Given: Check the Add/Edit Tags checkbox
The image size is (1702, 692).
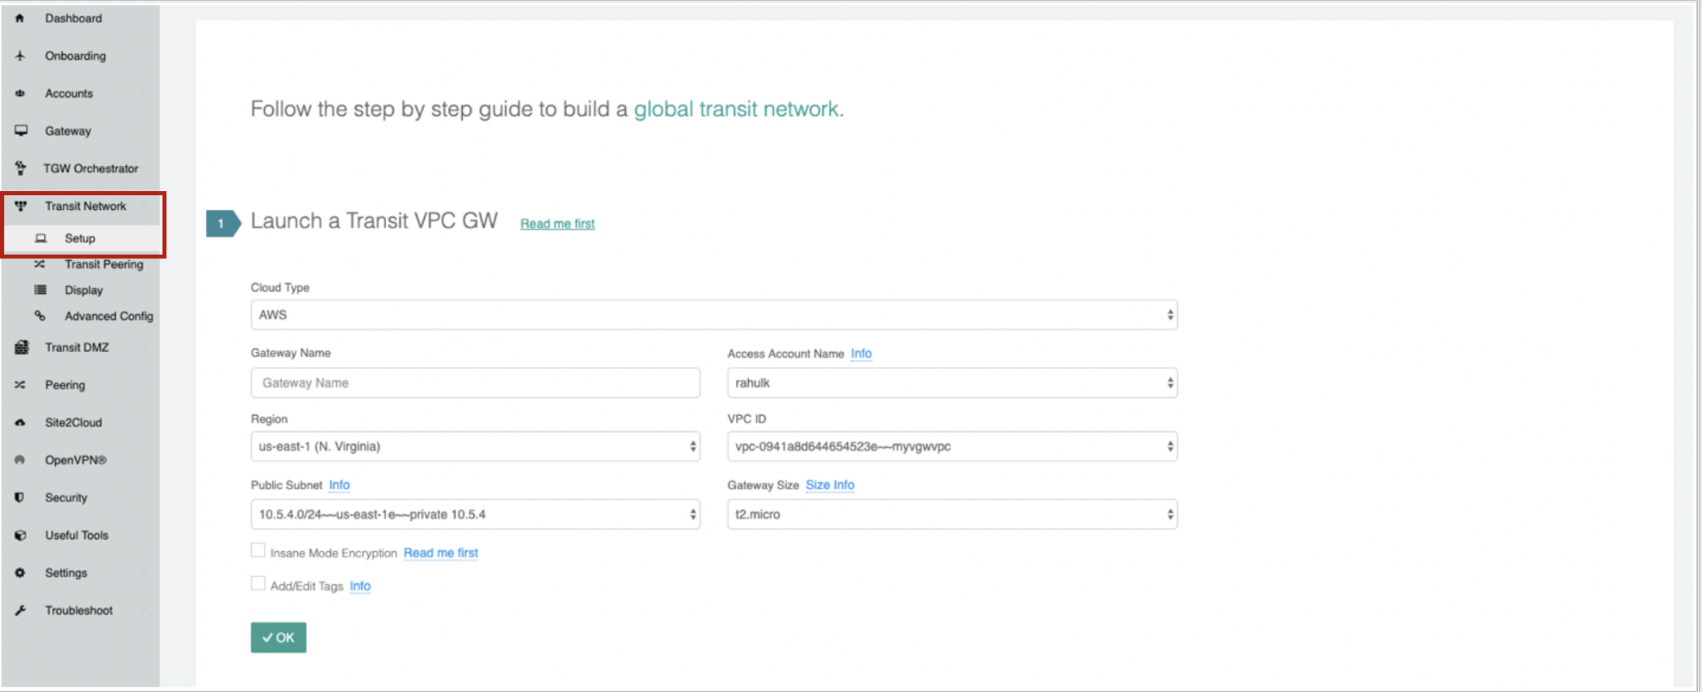Looking at the screenshot, I should [x=258, y=584].
